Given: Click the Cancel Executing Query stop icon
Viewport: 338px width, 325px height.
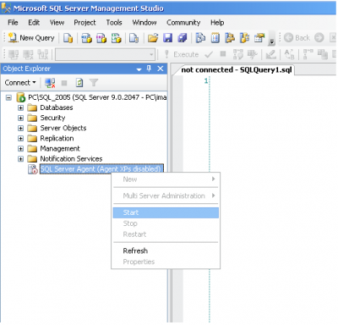Looking at the screenshot, I should click(223, 53).
